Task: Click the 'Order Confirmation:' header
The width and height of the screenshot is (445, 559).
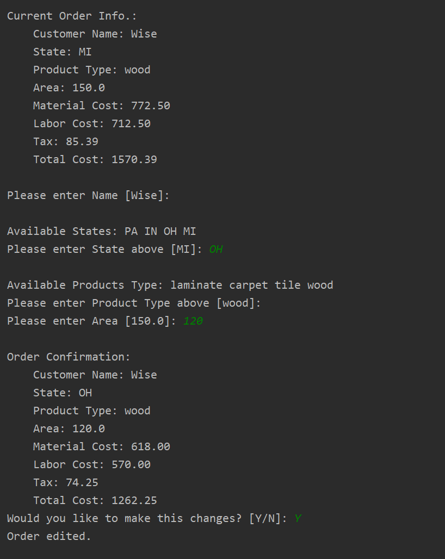Action: [69, 357]
